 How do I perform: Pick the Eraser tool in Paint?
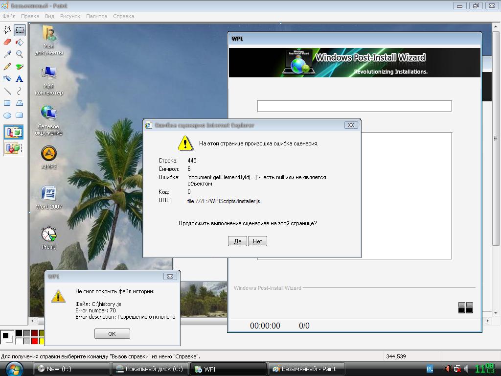point(7,42)
